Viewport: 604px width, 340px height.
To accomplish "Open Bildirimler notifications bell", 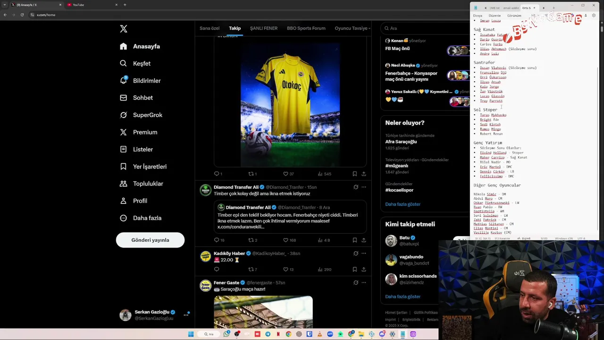I will (140, 81).
